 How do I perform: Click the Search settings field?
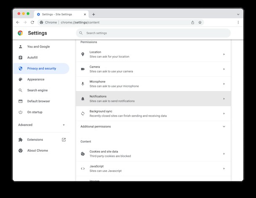153,33
